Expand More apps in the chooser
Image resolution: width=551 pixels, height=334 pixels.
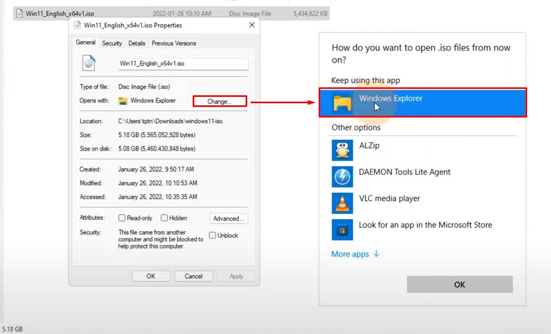pos(350,254)
